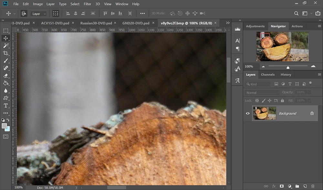Image resolution: width=323 pixels, height=190 pixels.
Task: Toggle the layer filter on/off switch
Action: point(310,83)
